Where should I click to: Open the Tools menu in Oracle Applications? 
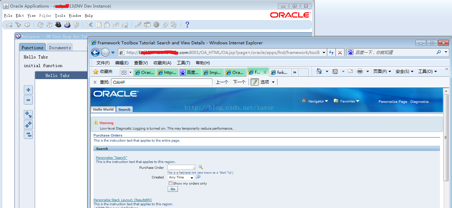click(60, 15)
